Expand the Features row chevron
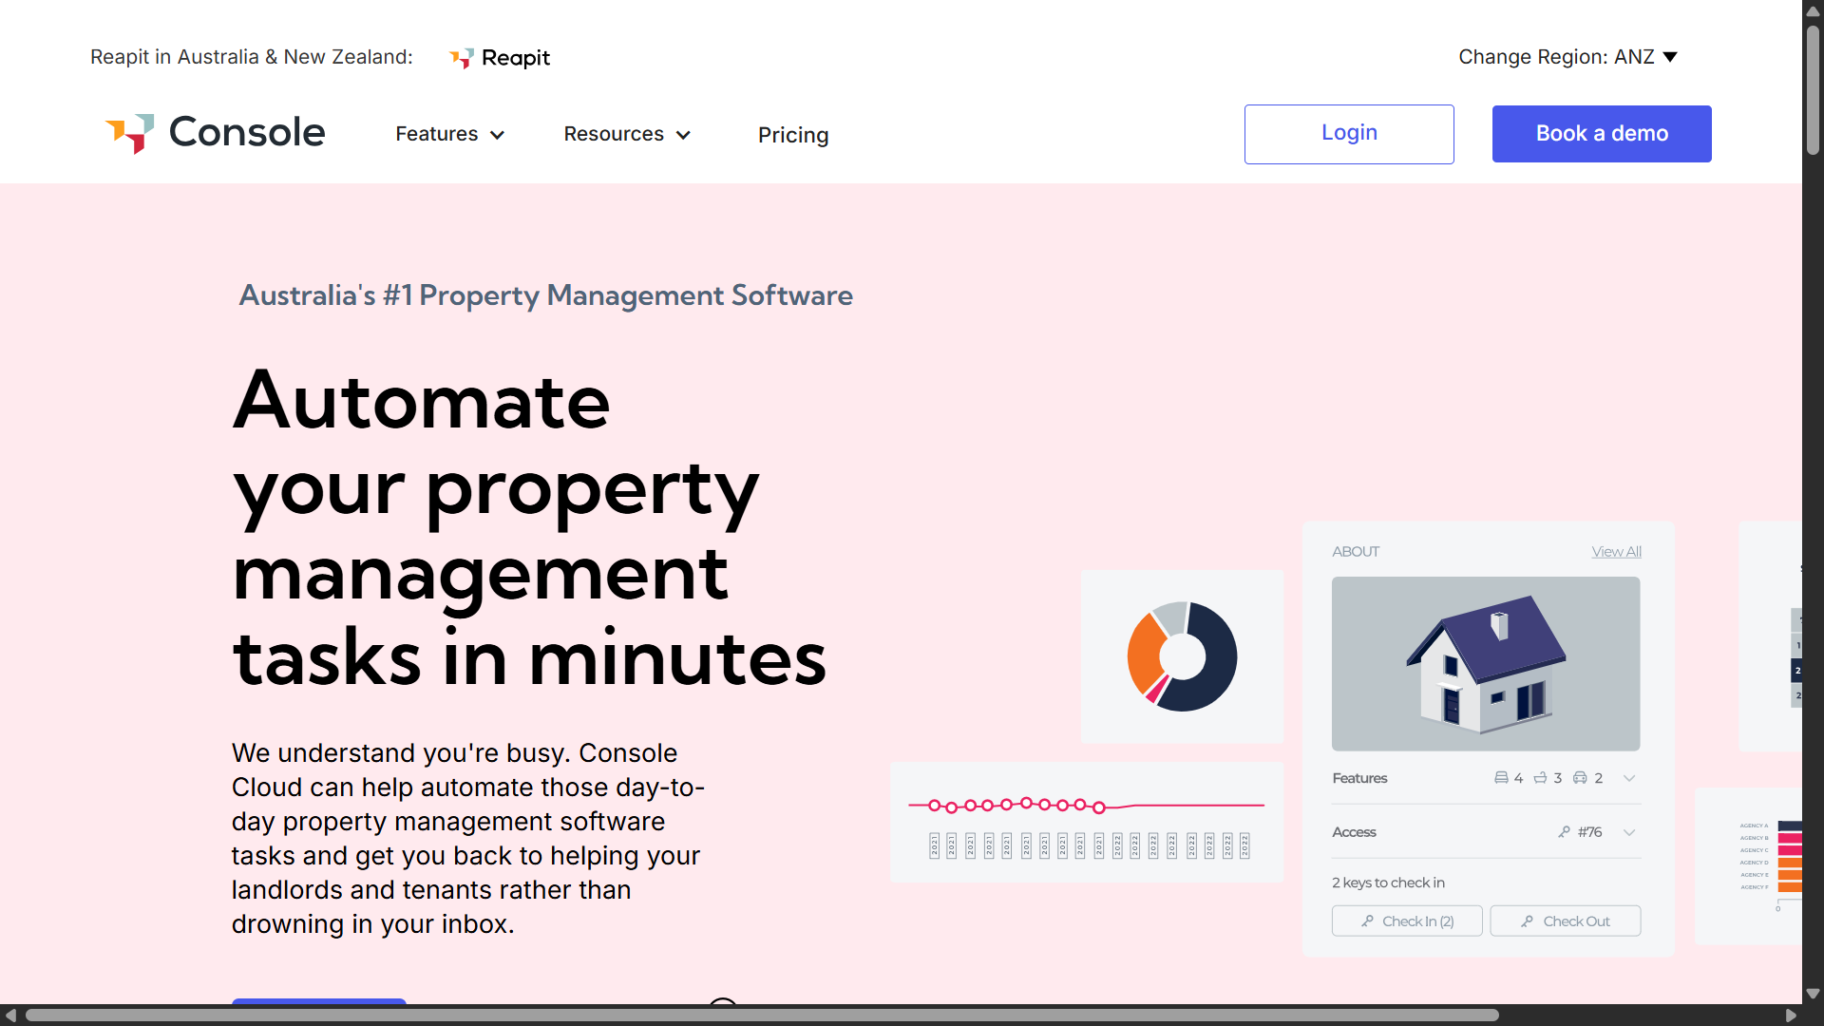The image size is (1824, 1026). [1629, 778]
